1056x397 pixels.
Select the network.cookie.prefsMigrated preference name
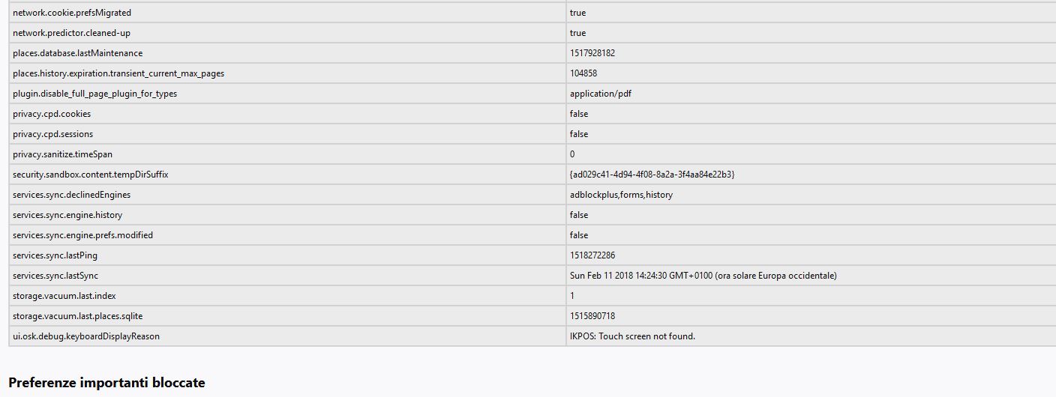(x=72, y=13)
